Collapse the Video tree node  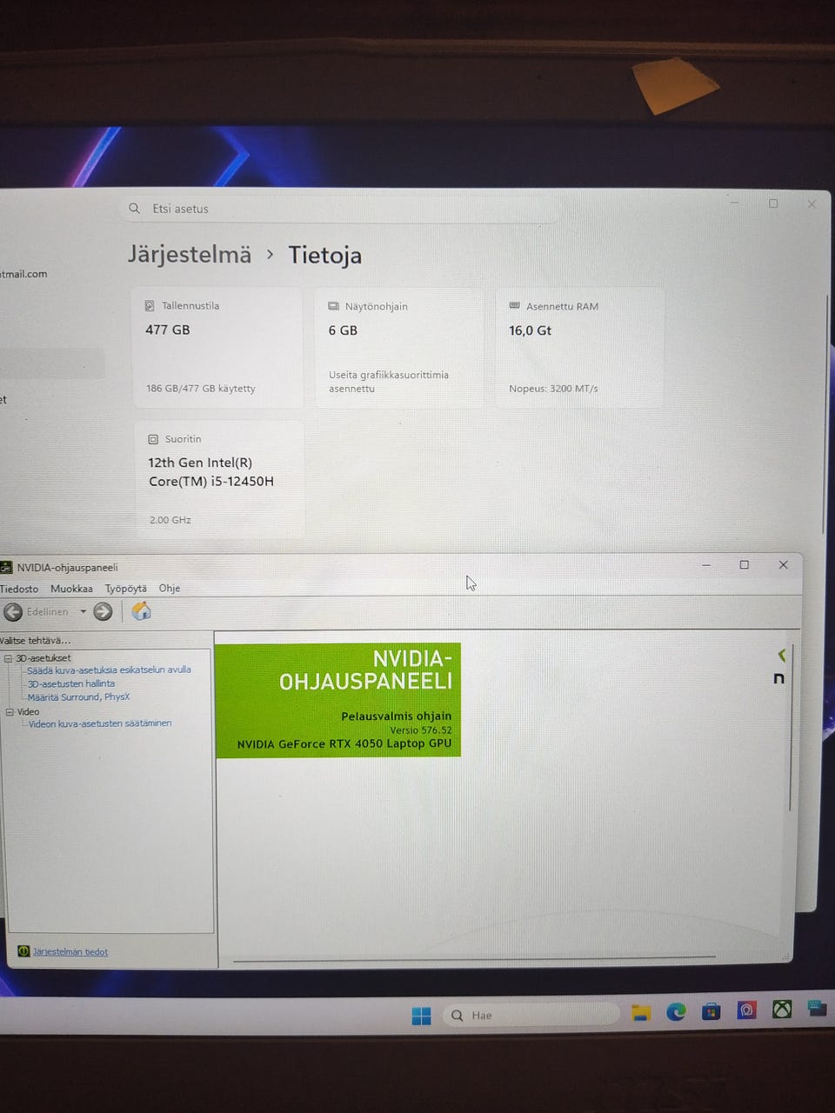click(10, 712)
